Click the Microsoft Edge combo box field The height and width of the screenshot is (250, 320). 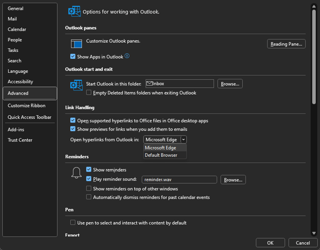(x=165, y=140)
